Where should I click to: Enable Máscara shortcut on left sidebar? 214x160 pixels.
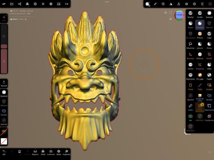[4, 103]
